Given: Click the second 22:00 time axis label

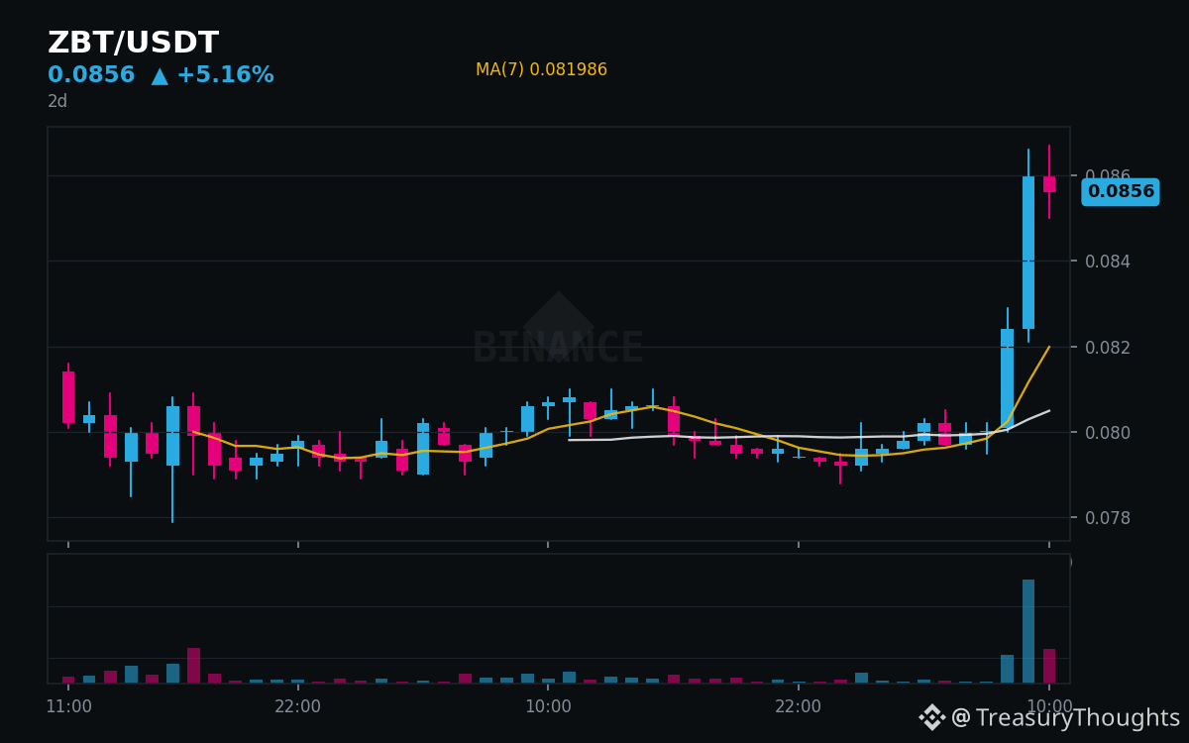Looking at the screenshot, I should [x=798, y=706].
